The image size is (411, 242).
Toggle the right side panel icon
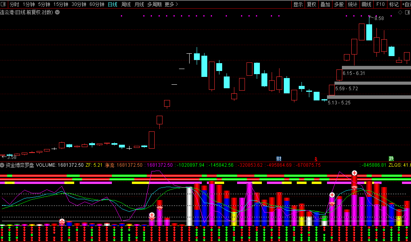[408, 12]
